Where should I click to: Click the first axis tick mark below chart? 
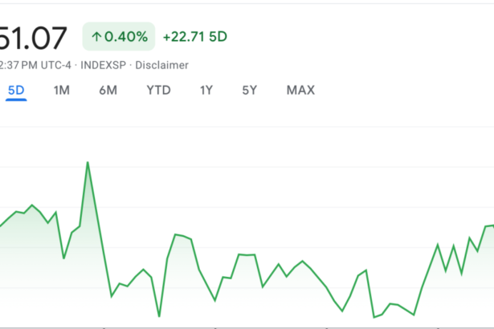click(x=104, y=327)
